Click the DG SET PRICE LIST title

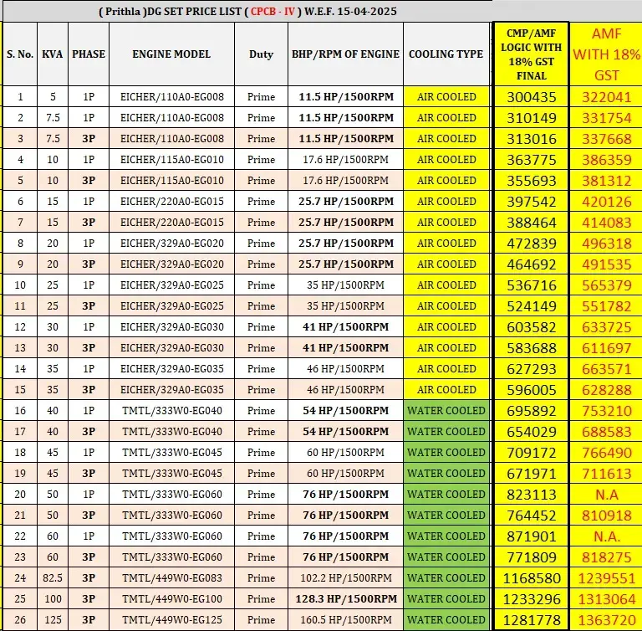[247, 11]
